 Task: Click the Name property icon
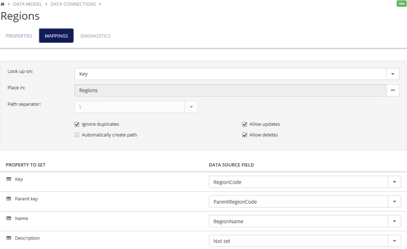coord(9,219)
